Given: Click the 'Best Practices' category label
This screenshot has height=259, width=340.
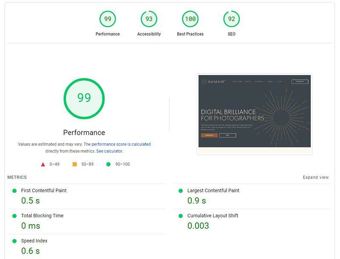Looking at the screenshot, I should tap(190, 34).
